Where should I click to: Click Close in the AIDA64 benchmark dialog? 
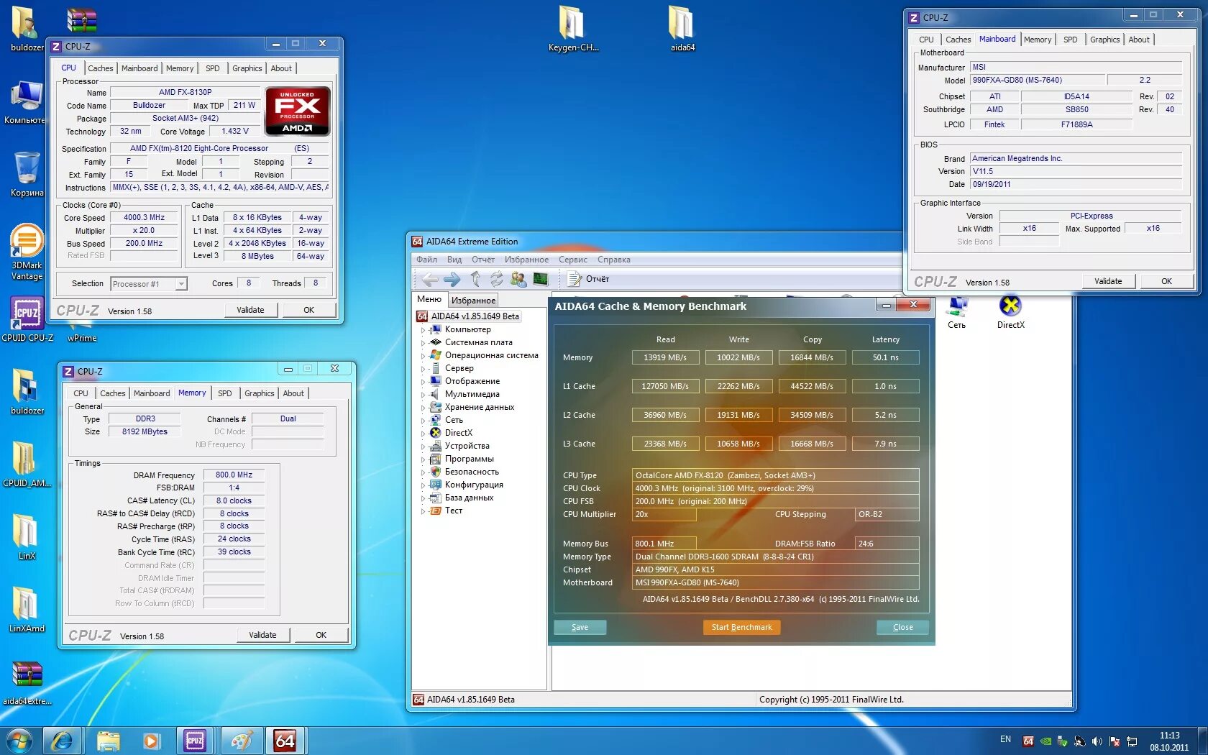(x=902, y=628)
